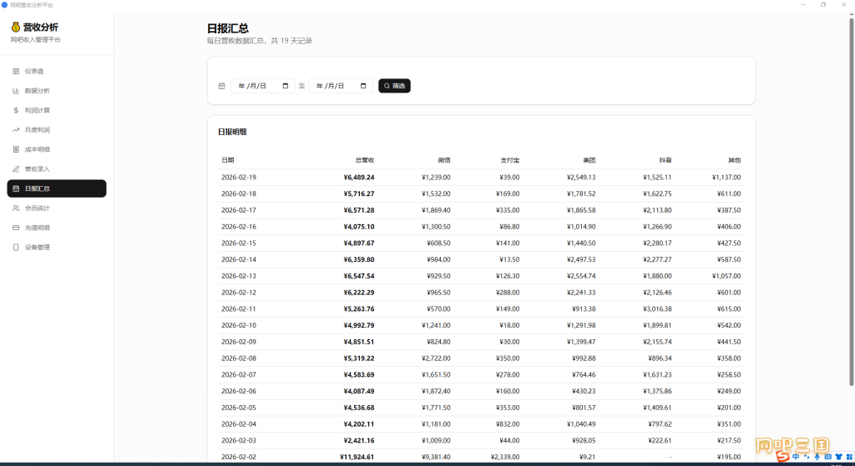Click the start date input field
Viewport: 855px width, 466px height.
[x=263, y=86]
